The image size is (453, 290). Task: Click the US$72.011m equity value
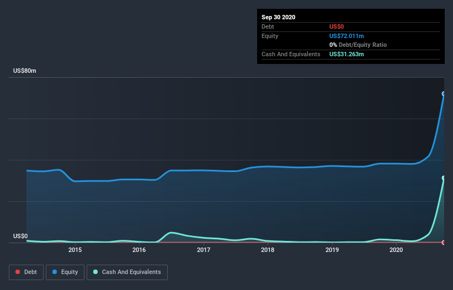(x=347, y=36)
